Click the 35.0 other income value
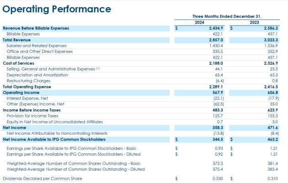Image resolution: width=288 pixels, height=183 pixels. coord(274,104)
